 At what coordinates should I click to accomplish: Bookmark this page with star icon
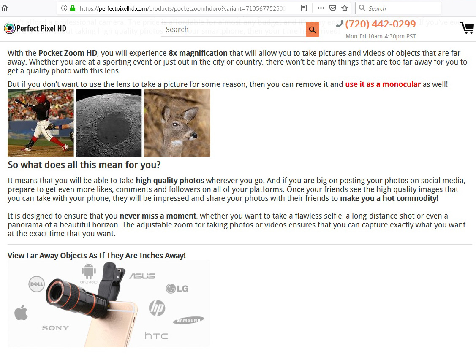345,8
